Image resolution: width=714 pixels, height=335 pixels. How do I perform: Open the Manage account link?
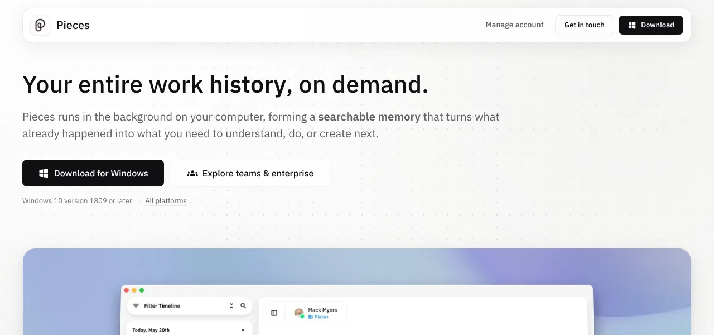514,25
